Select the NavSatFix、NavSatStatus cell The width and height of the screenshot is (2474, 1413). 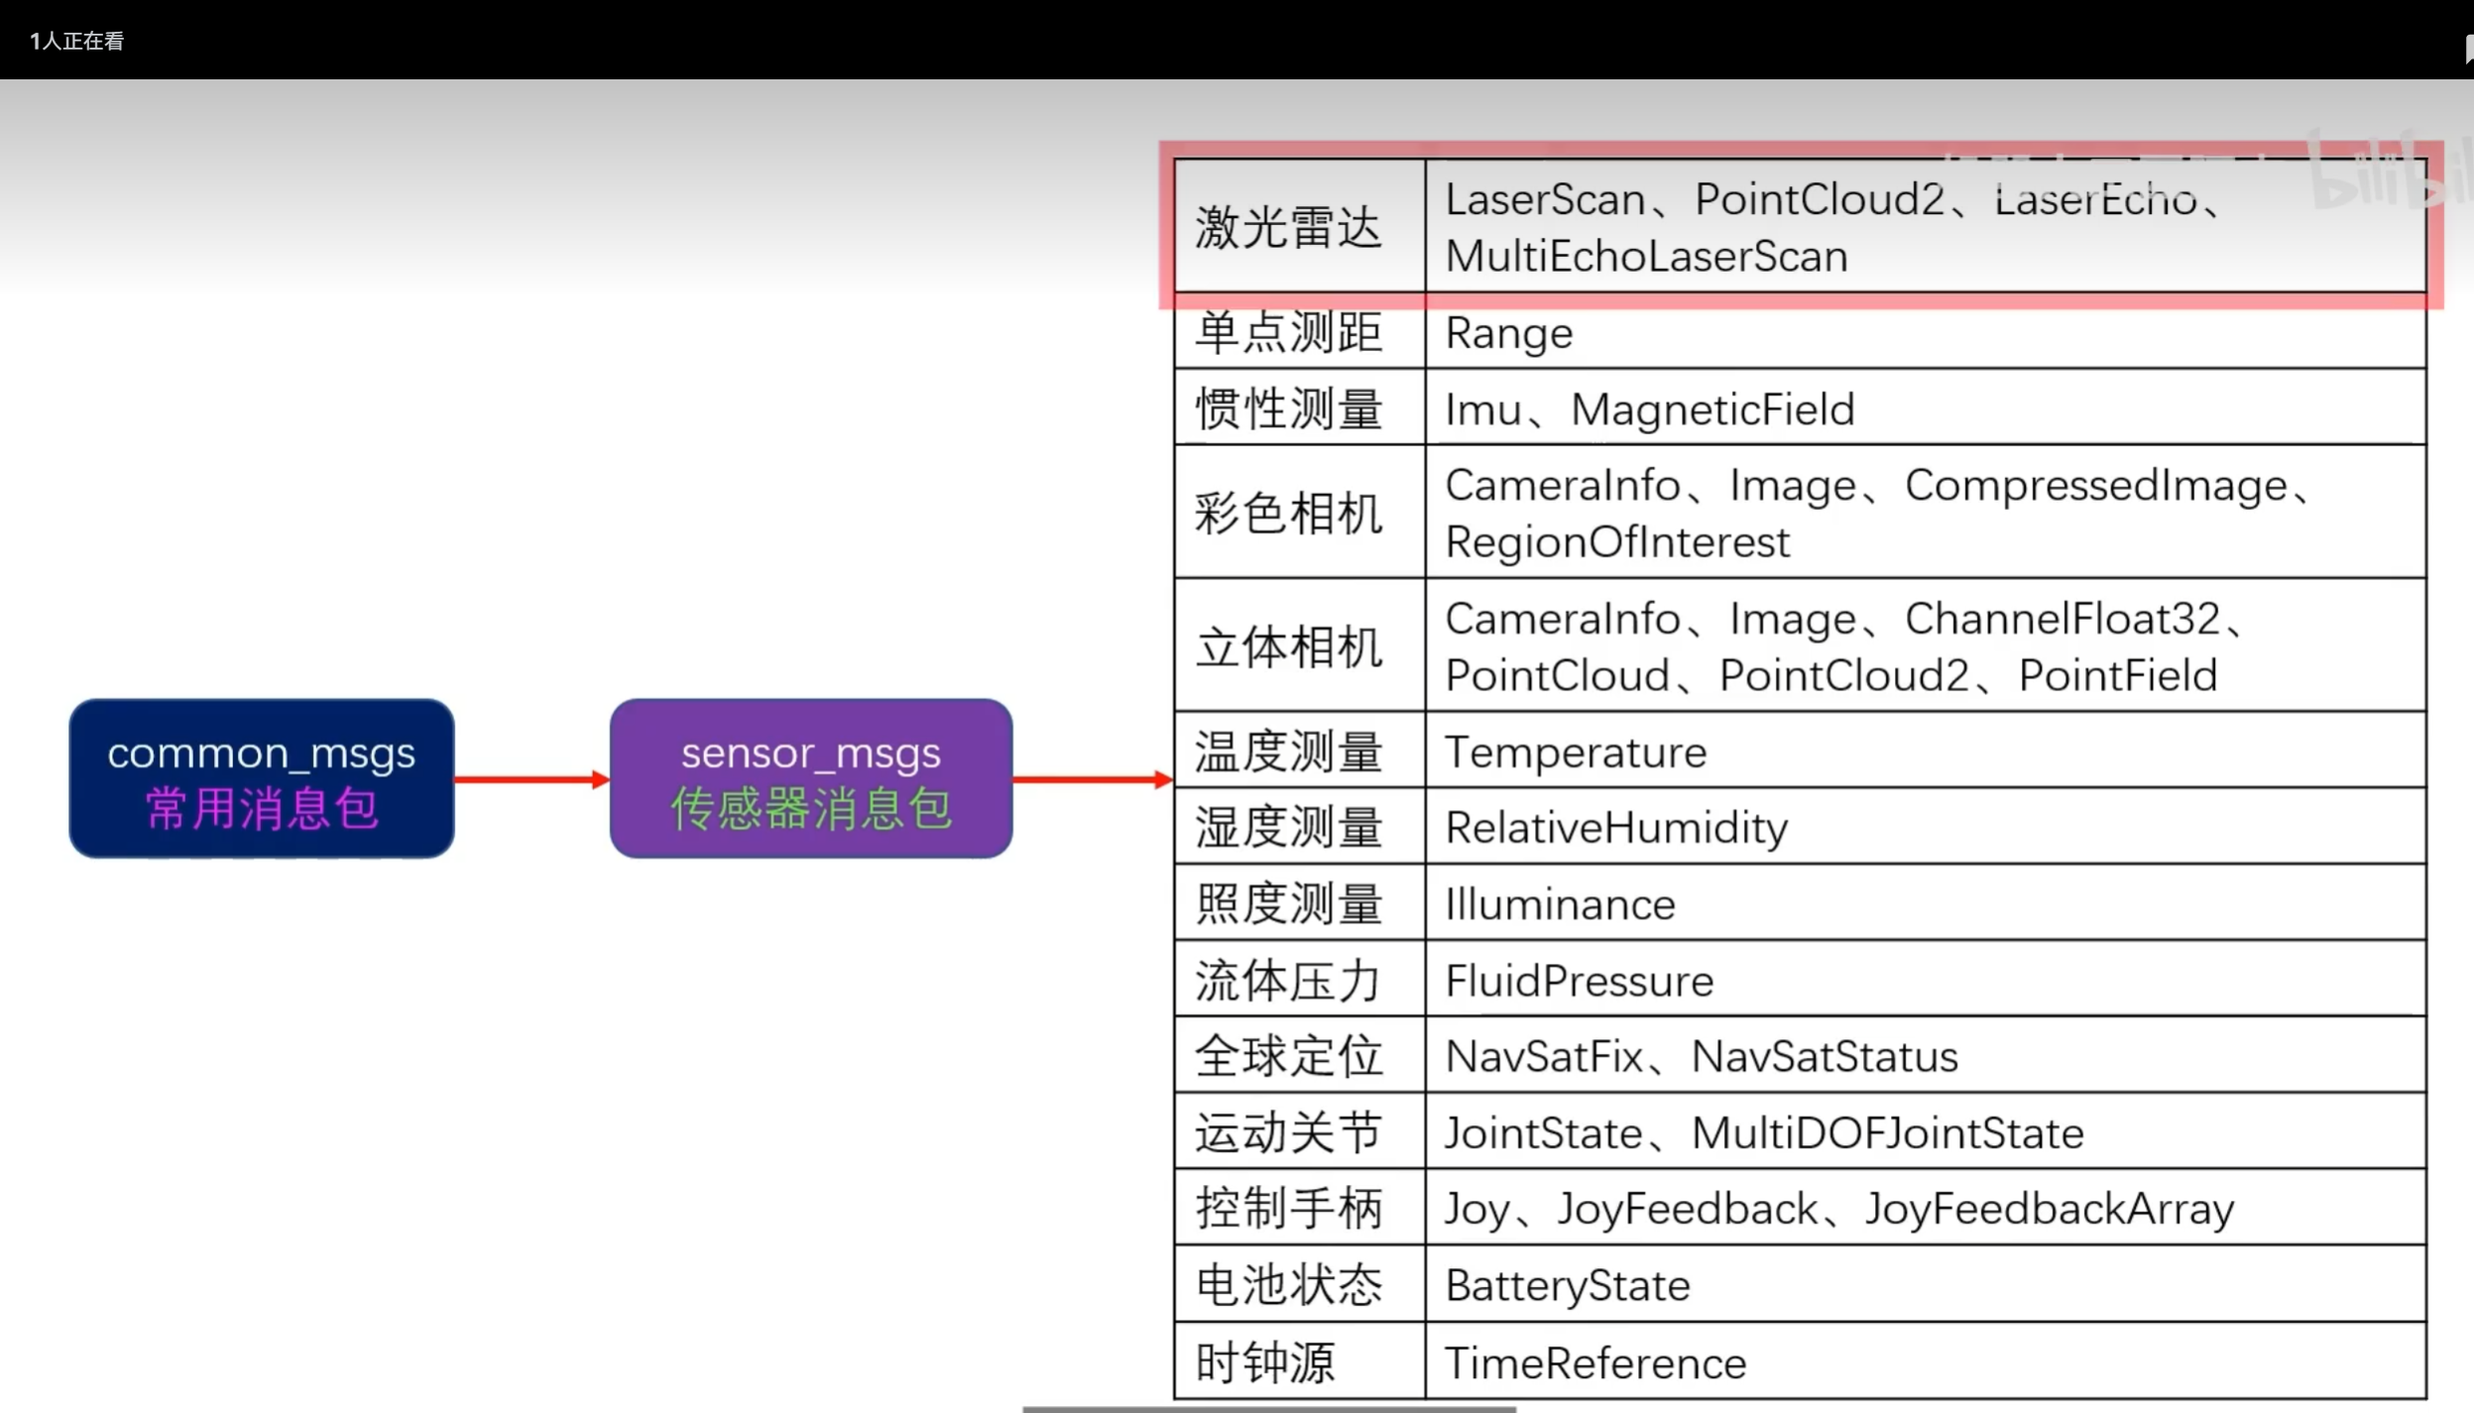click(x=1701, y=1056)
